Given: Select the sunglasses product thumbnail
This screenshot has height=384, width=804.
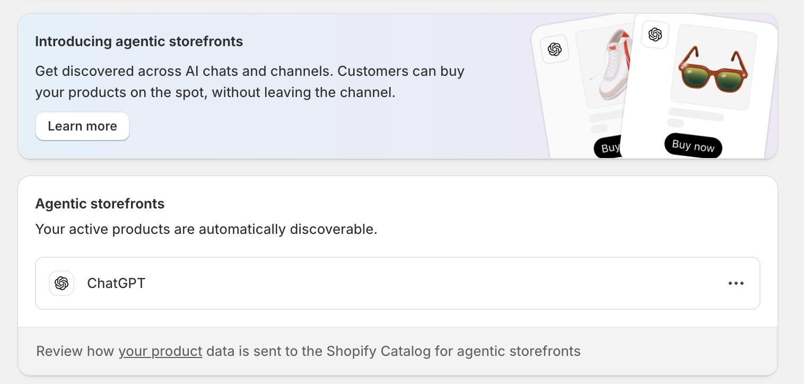Looking at the screenshot, I should point(712,72).
